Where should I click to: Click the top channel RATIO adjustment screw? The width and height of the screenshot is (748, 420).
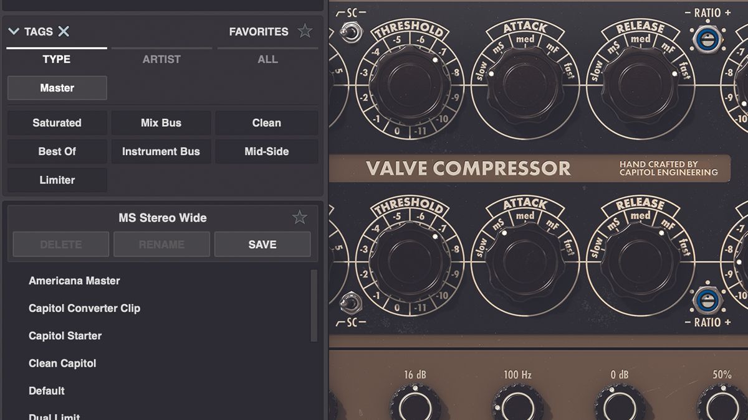[x=708, y=39]
